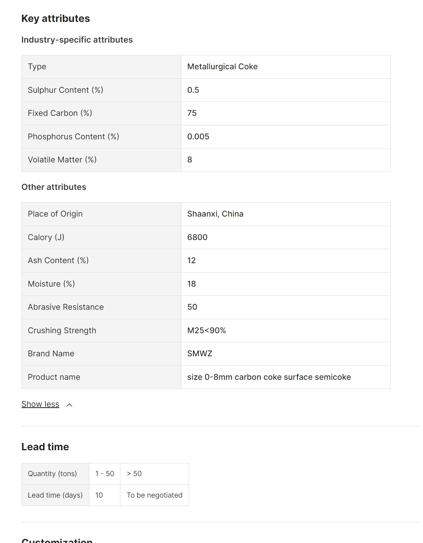Screen dimensions: 423x543
Task: Click the Crushing Strength value M25<90%
Action: click(207, 331)
